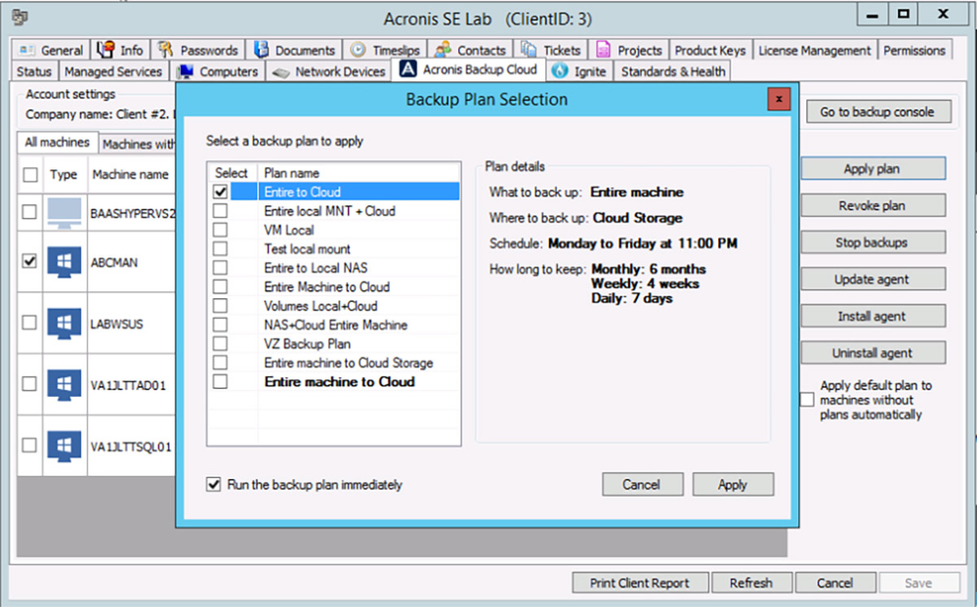Screen dimensions: 977x607
Task: Open the Managed Services tab
Action: tap(113, 71)
